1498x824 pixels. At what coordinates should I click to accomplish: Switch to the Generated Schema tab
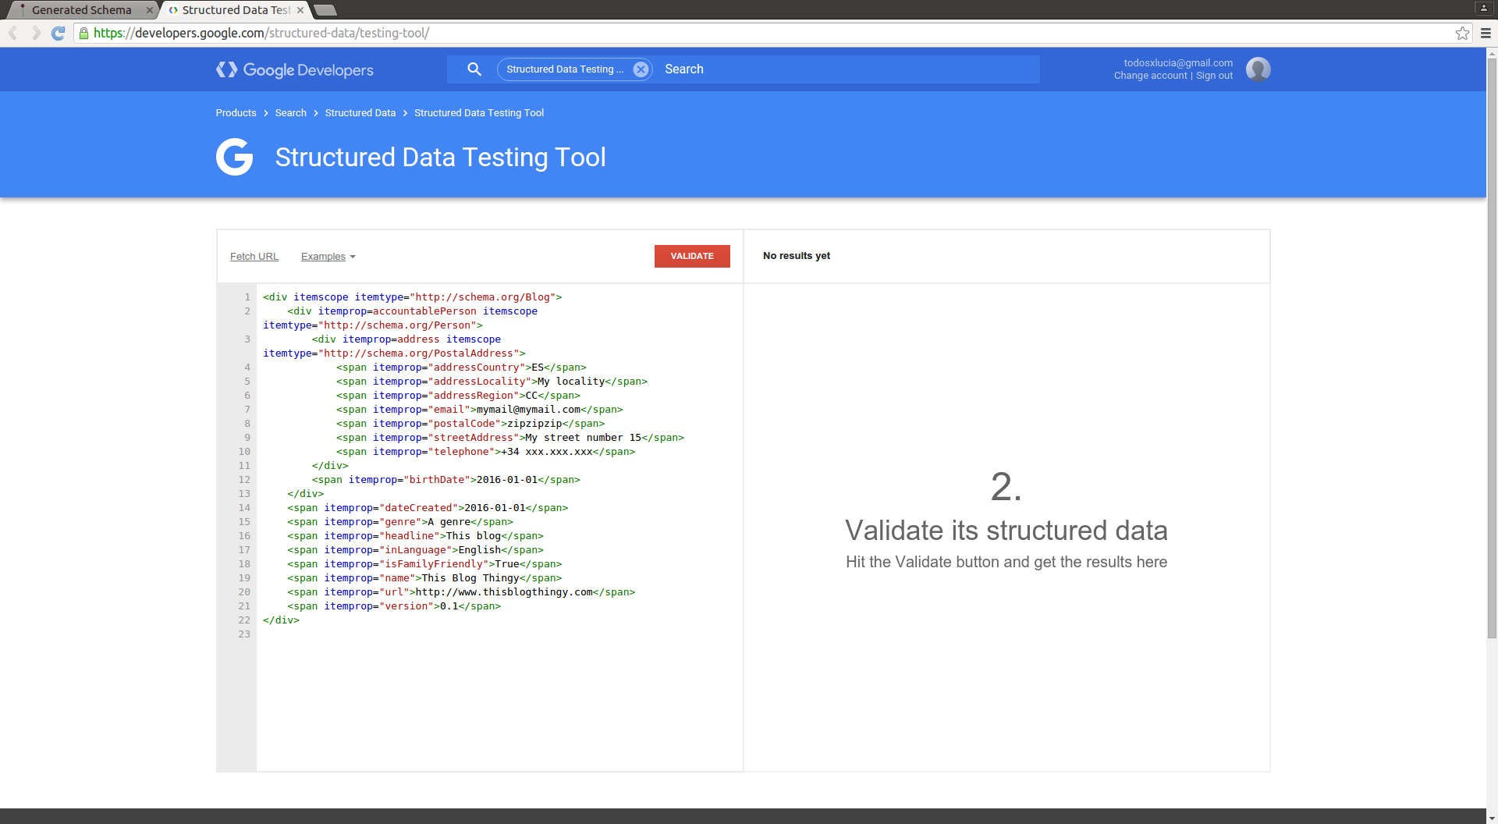[x=81, y=10]
